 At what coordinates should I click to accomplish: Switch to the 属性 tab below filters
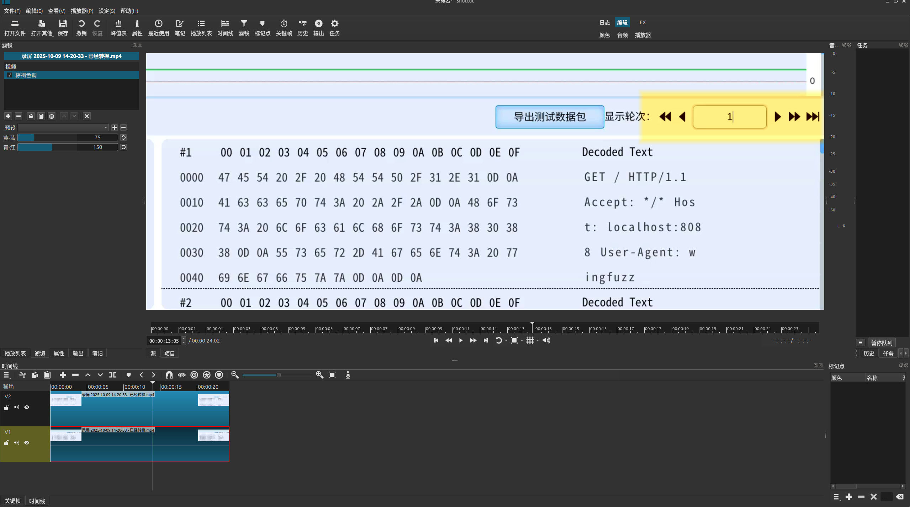click(x=59, y=354)
